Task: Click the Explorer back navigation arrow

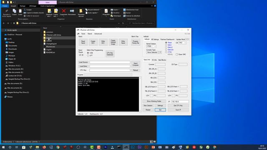Action: (4, 23)
